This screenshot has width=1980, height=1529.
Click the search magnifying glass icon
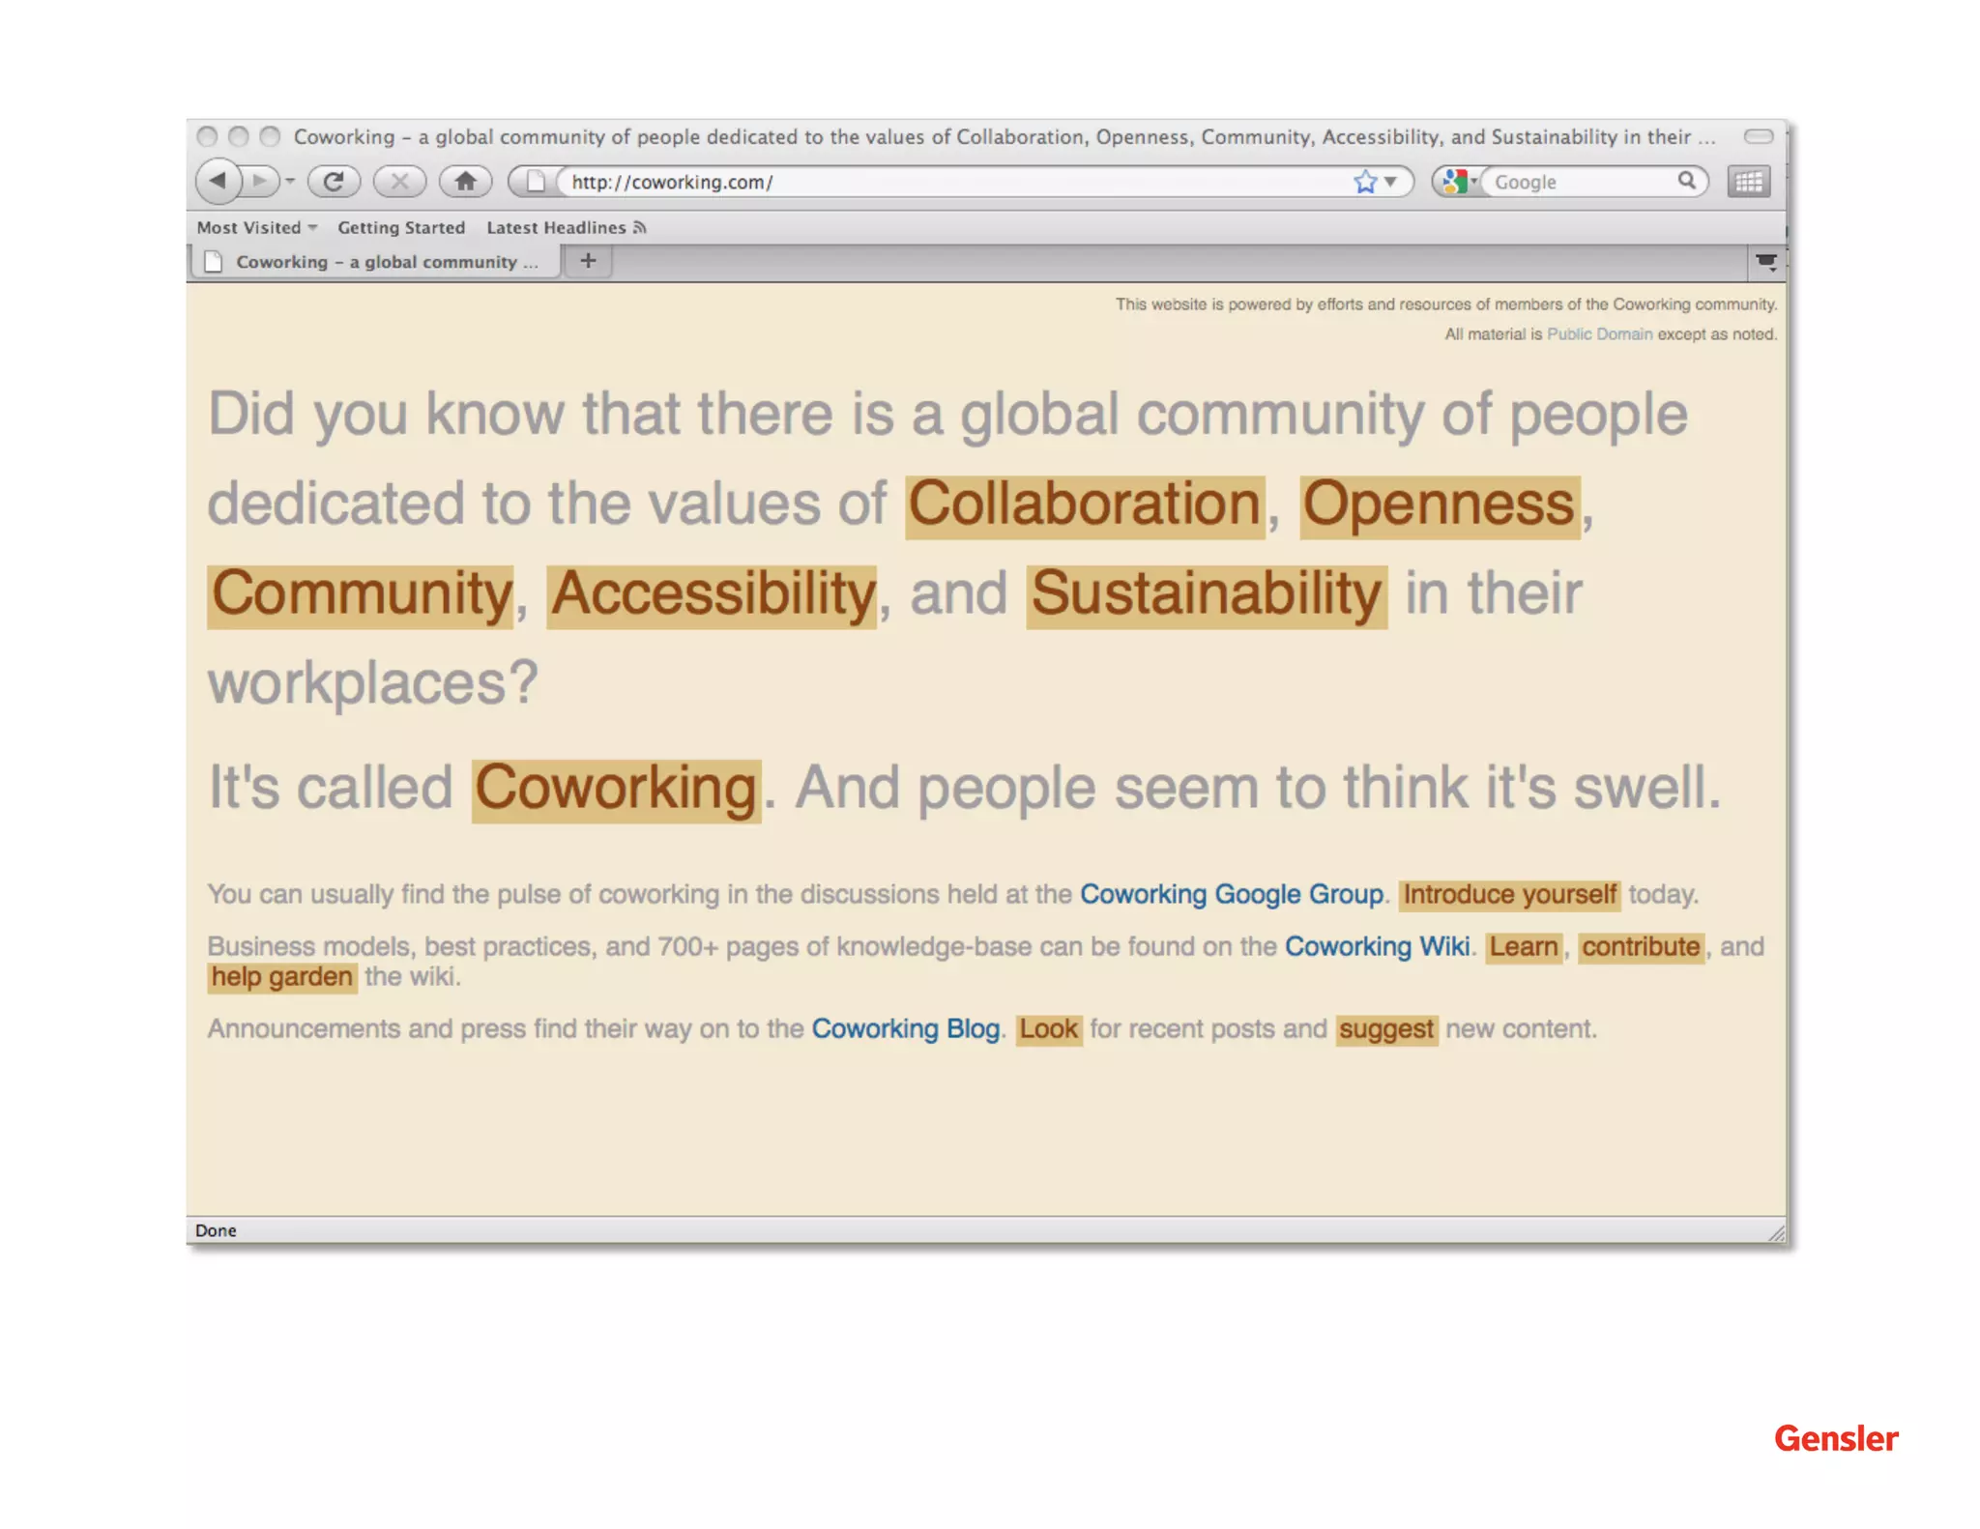coord(1686,181)
